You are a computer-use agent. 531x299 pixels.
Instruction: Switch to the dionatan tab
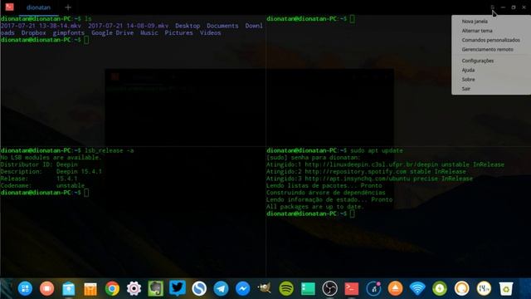(x=38, y=7)
